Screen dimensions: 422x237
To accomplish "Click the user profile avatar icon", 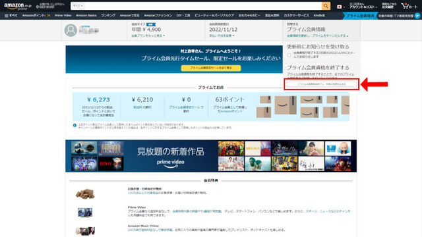I will pyautogui.click(x=71, y=30).
